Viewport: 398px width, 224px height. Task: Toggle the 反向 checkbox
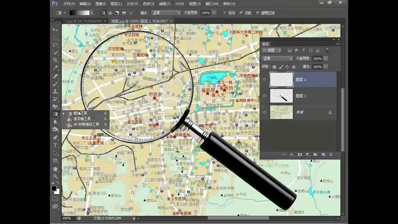pyautogui.click(x=225, y=13)
